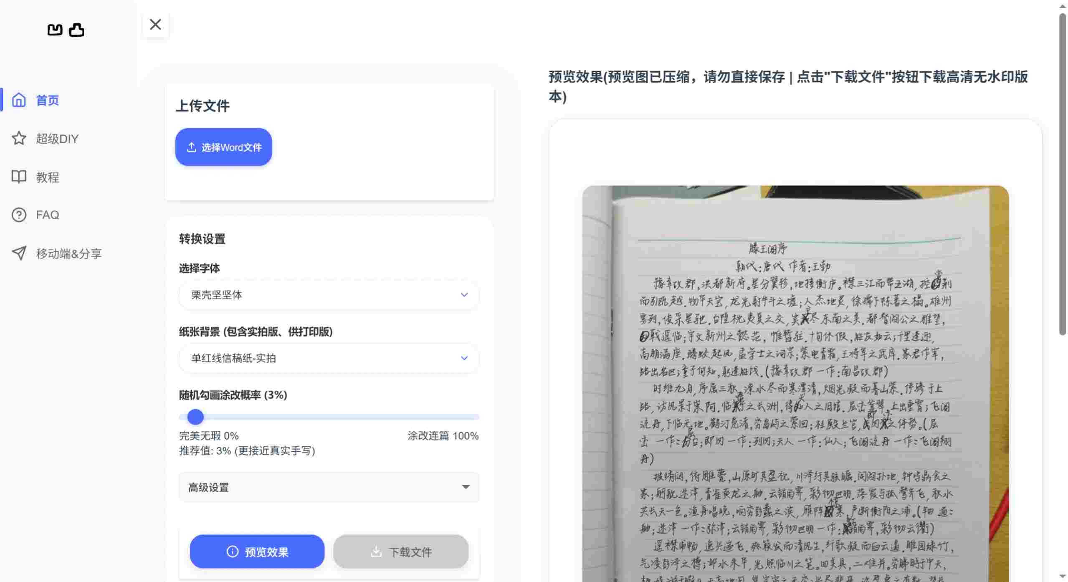Click the thumbs-up icon in the header
Image resolution: width=1068 pixels, height=582 pixels.
click(76, 30)
